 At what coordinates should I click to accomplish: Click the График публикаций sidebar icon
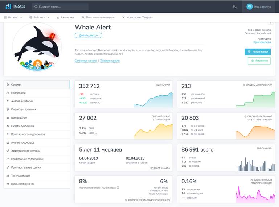pyautogui.click(x=8, y=184)
